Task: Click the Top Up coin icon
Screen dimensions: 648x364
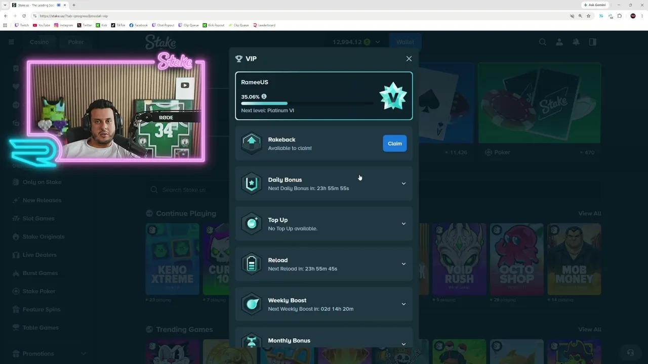Action: (252, 224)
